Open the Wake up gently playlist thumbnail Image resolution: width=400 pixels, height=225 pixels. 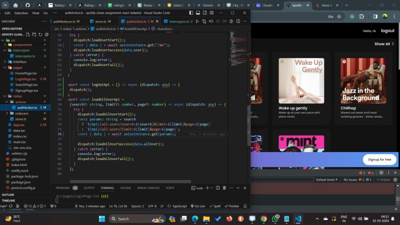pyautogui.click(x=301, y=80)
